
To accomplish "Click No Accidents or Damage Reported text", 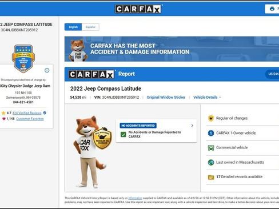I will pos(155,134).
